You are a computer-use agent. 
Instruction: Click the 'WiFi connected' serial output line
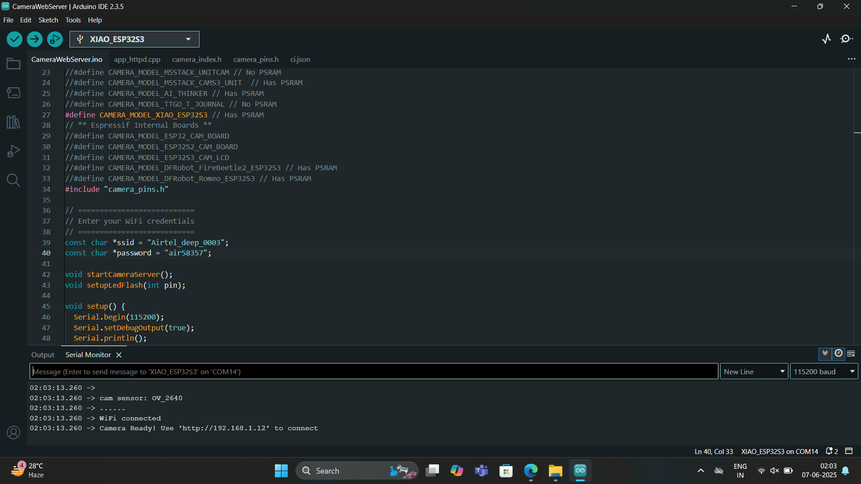coord(95,419)
